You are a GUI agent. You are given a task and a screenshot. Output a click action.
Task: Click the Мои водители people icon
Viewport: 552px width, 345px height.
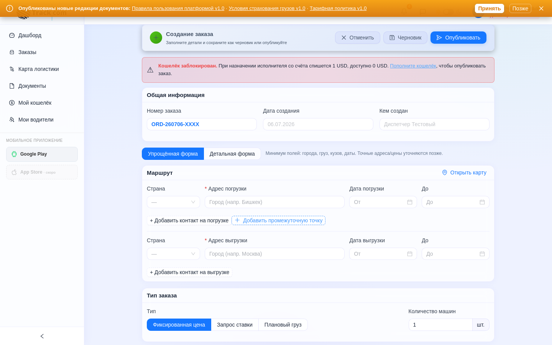pyautogui.click(x=12, y=120)
